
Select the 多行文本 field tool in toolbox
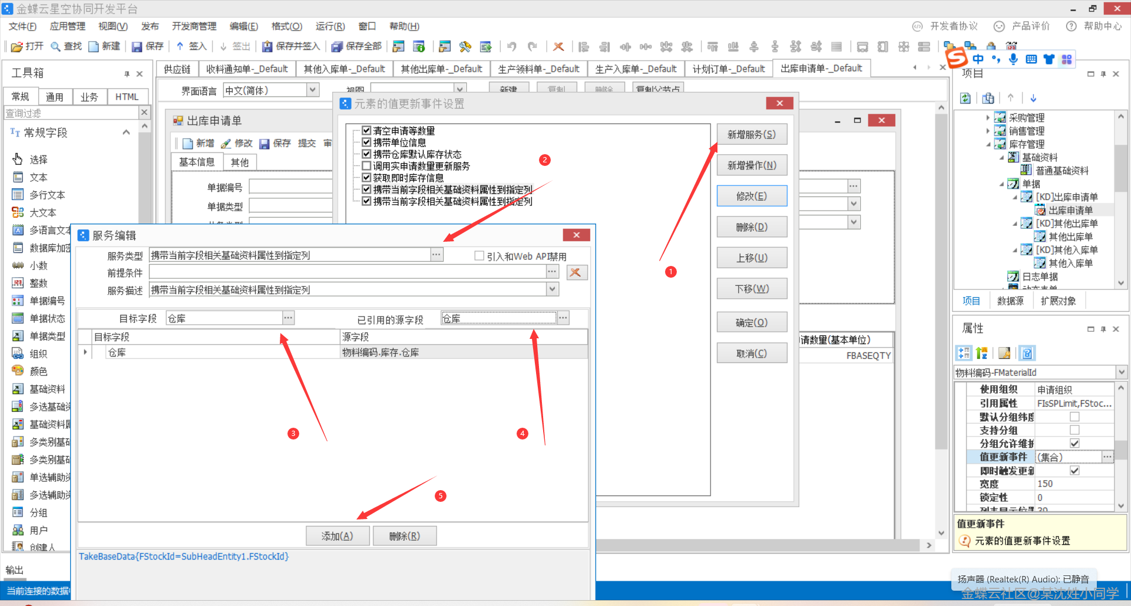pyautogui.click(x=47, y=195)
